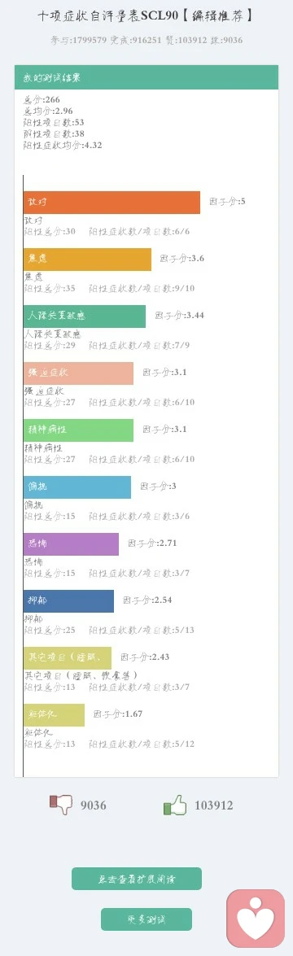Select the orange hostility bar
The width and height of the screenshot is (293, 956).
tap(112, 203)
